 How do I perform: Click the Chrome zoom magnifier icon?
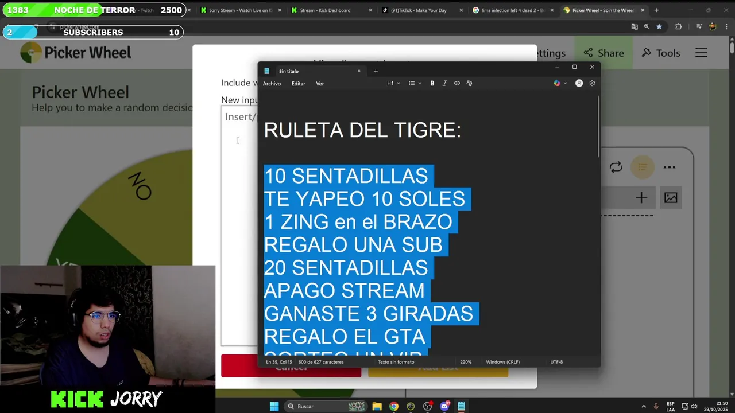click(x=647, y=26)
